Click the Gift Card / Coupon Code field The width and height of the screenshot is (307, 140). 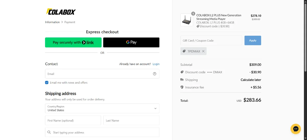(211, 41)
